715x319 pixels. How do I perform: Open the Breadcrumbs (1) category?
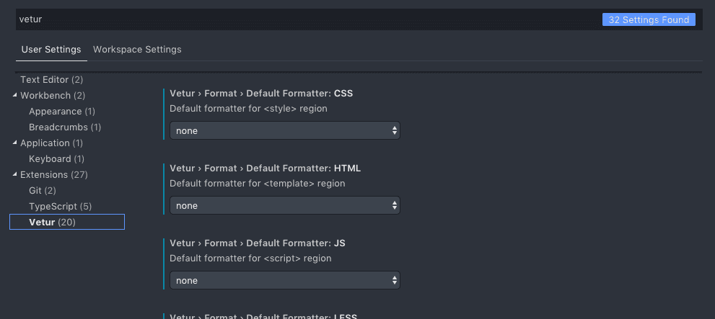[x=65, y=127]
